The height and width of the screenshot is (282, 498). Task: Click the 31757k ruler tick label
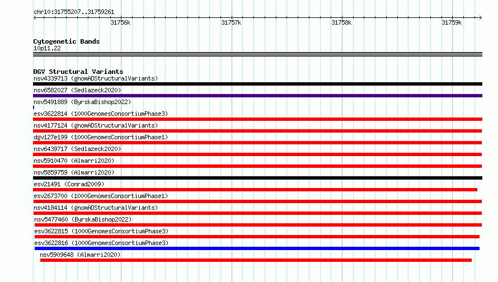click(x=231, y=22)
